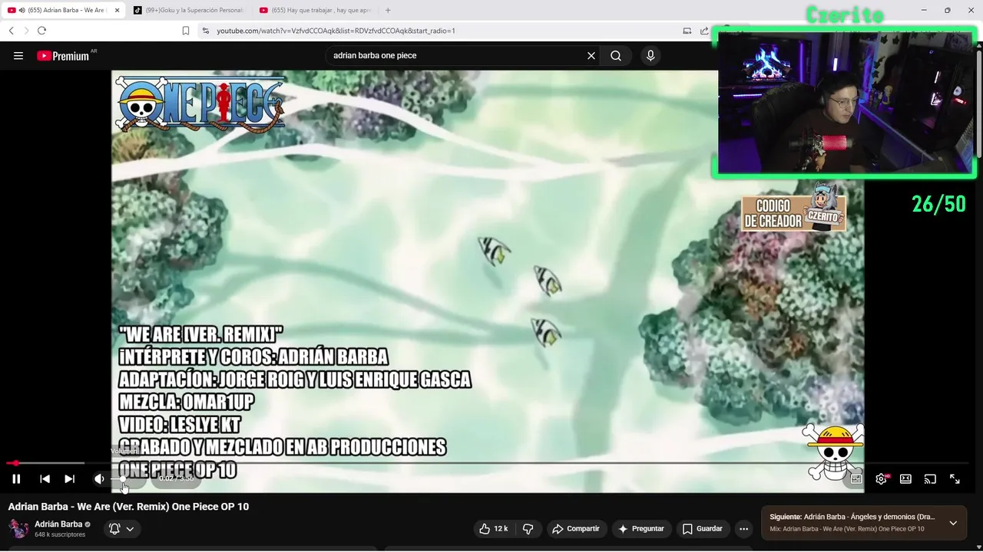Expand the Siguiente playlist panel chevron
Viewport: 983px width, 552px height.
coord(953,523)
